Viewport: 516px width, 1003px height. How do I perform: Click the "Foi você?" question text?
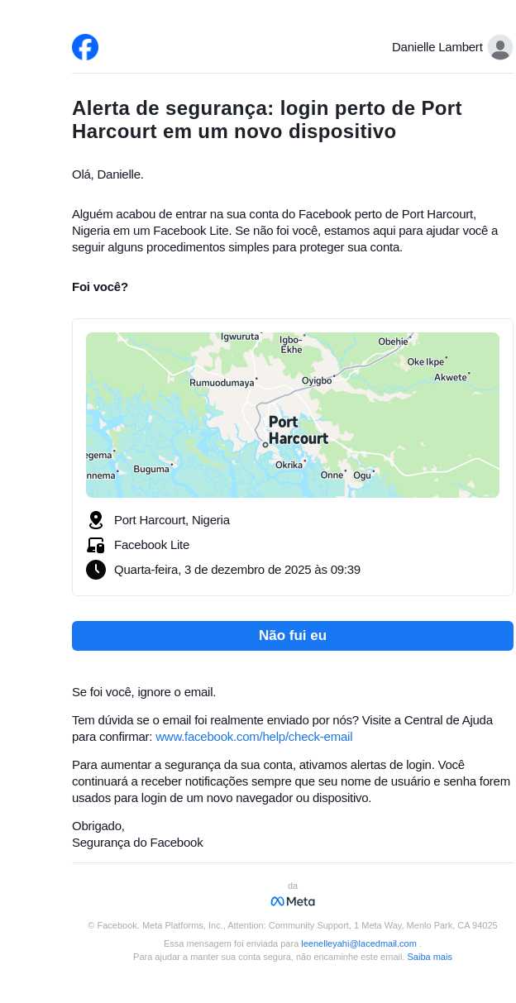pos(100,287)
